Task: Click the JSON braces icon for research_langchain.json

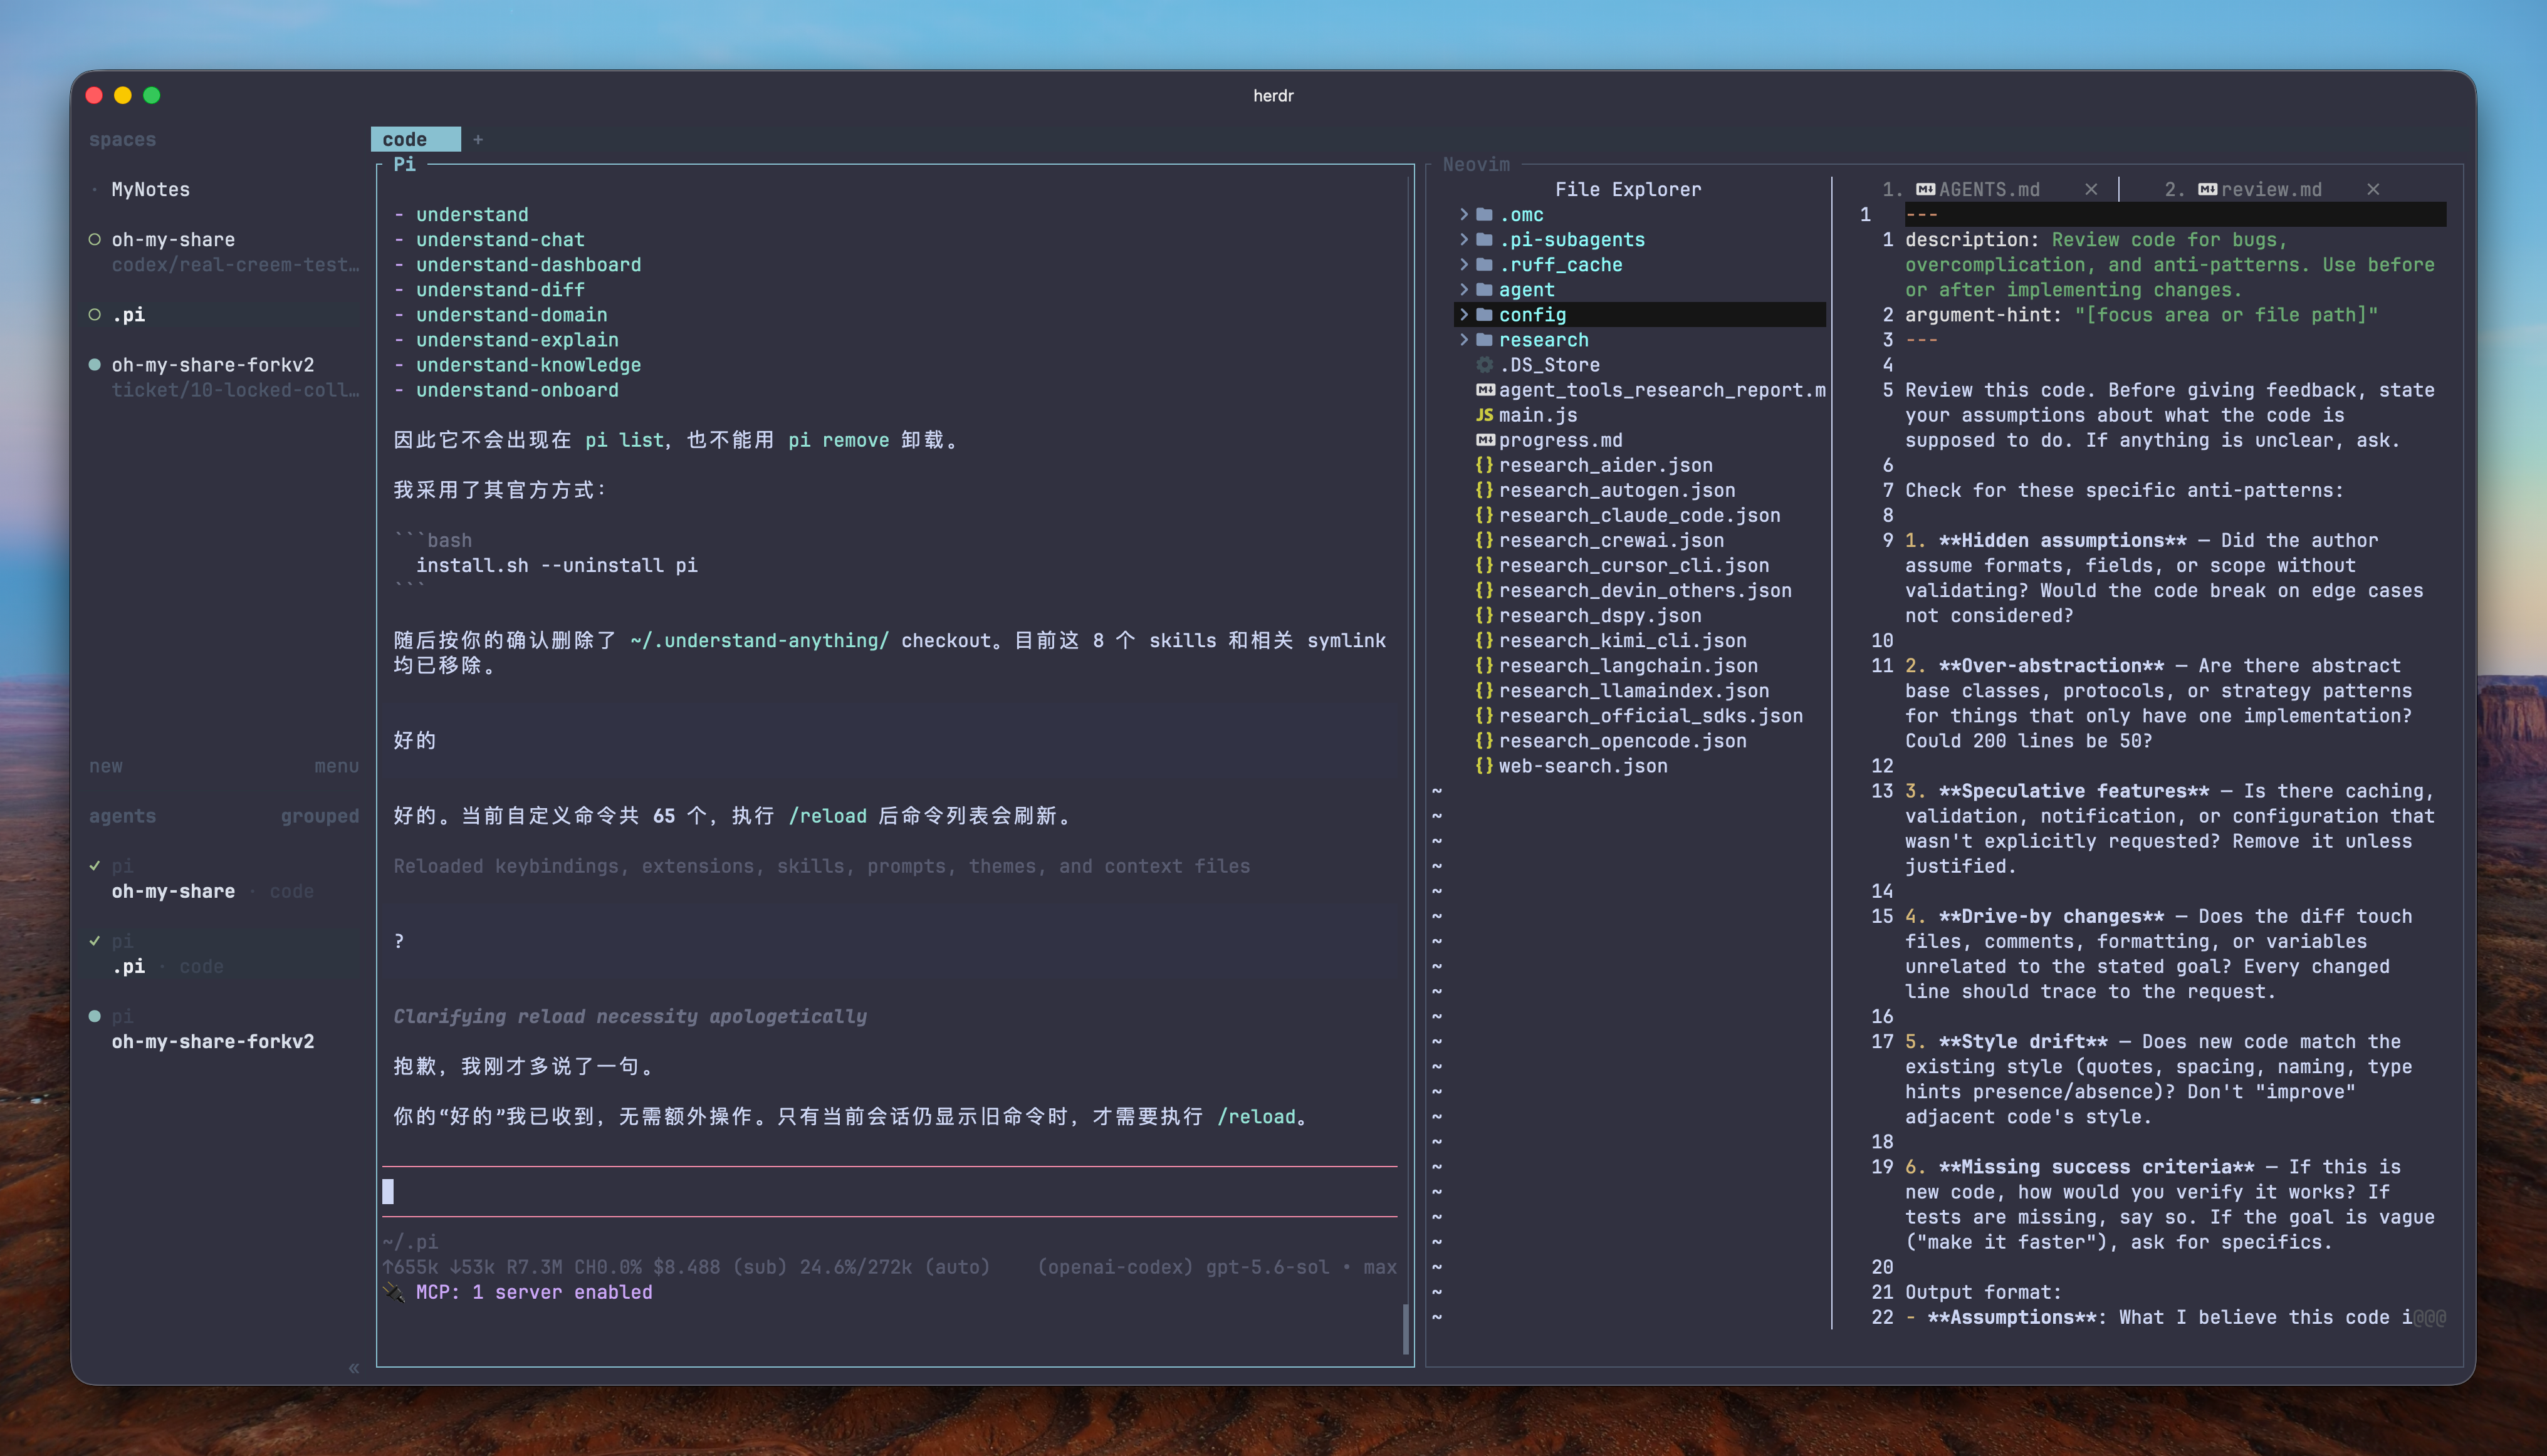Action: [1485, 665]
